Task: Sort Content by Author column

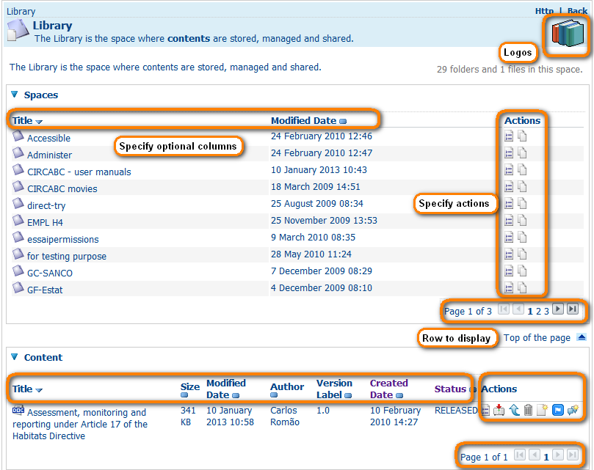Action: (x=287, y=386)
